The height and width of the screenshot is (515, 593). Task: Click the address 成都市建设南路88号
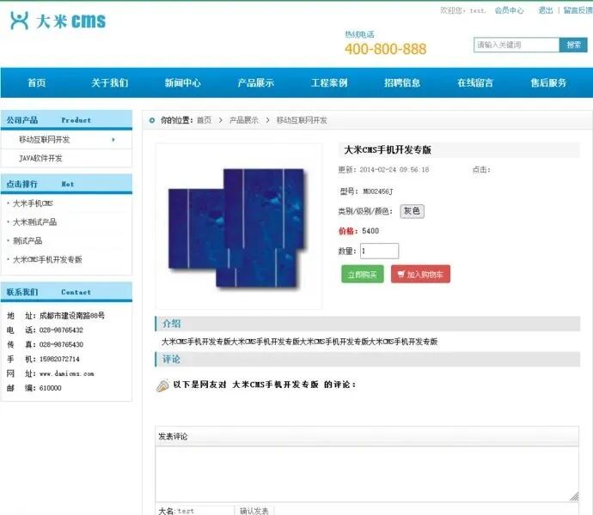[72, 316]
